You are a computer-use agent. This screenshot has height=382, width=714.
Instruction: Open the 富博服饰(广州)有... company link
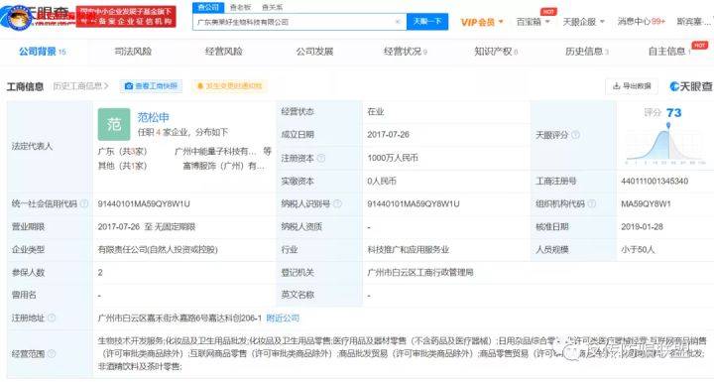coord(223,166)
